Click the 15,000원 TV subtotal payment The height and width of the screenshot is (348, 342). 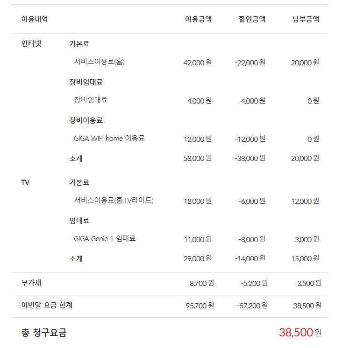305,258
